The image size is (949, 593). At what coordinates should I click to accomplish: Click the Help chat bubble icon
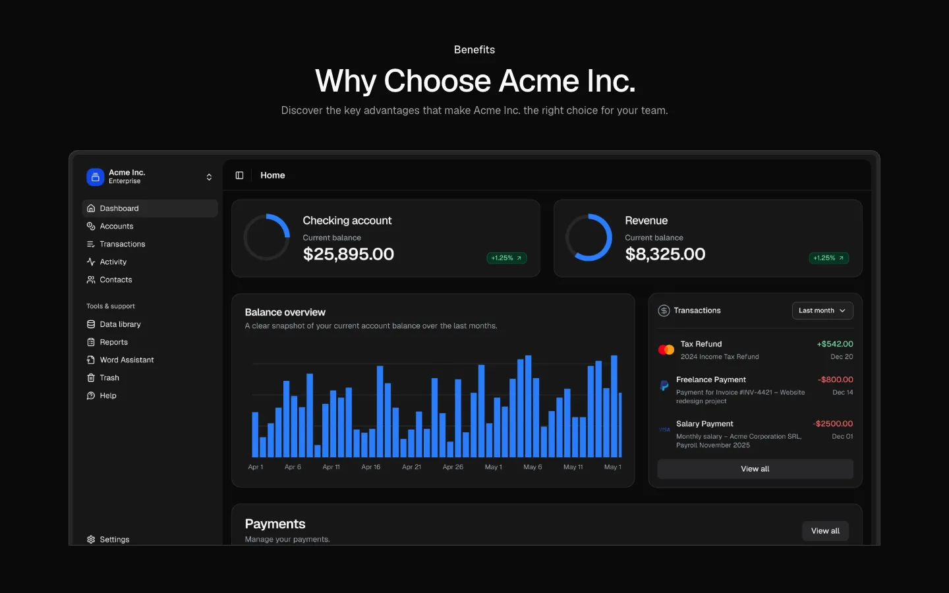click(x=91, y=395)
